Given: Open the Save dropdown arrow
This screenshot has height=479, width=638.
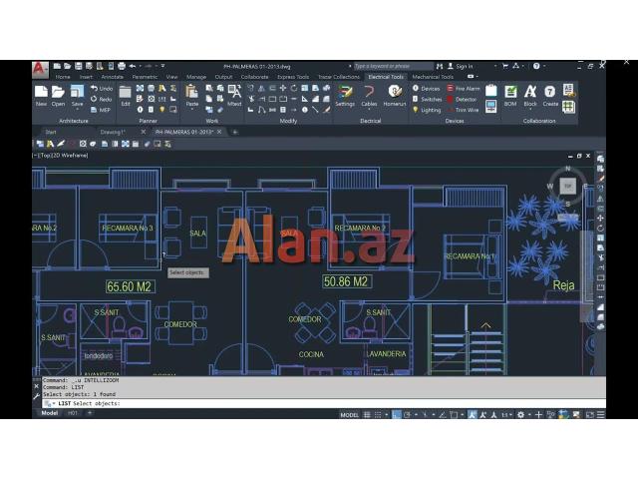Looking at the screenshot, I should click(x=77, y=110).
